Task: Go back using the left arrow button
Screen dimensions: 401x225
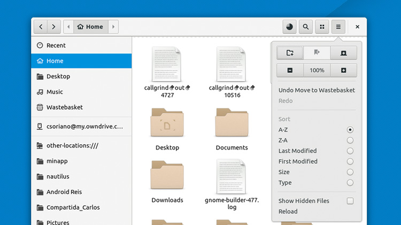Action: pos(40,27)
